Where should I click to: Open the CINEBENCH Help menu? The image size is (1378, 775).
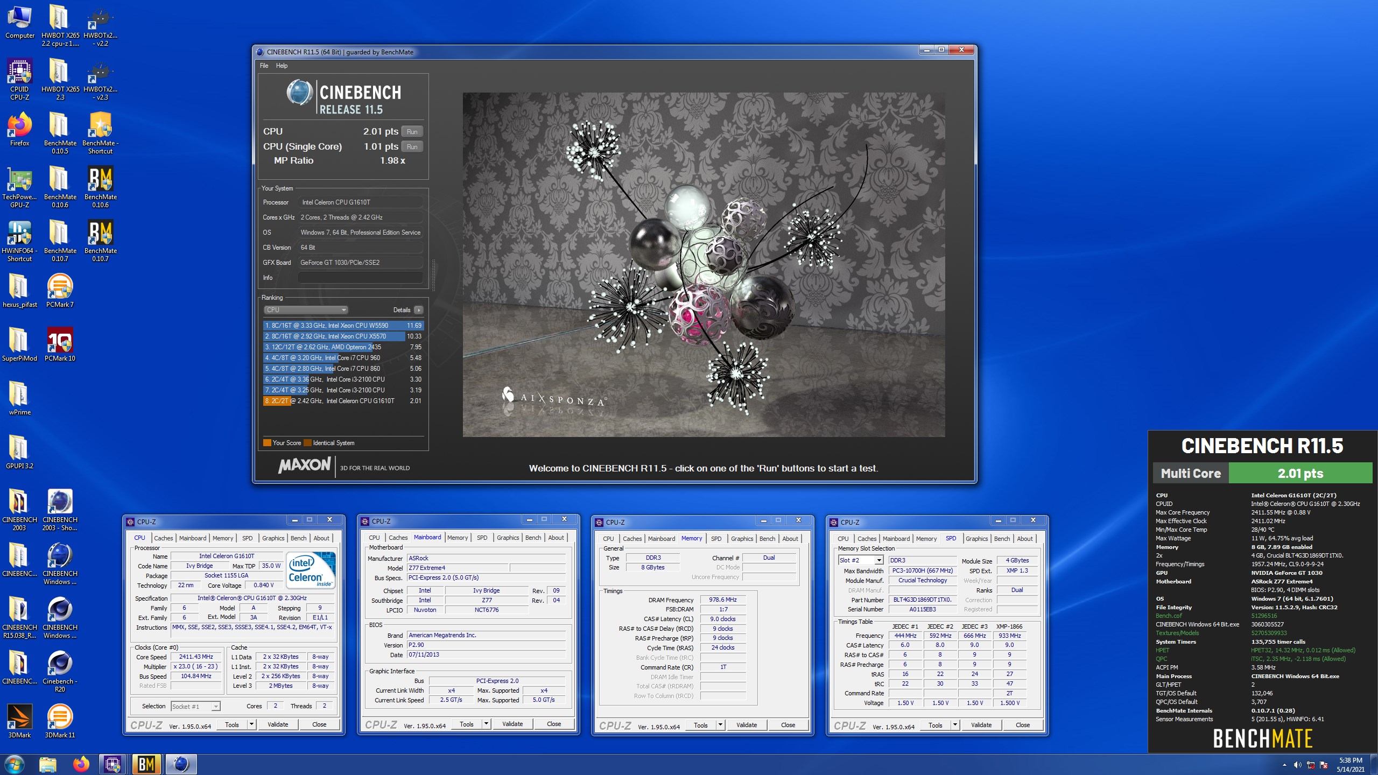282,66
